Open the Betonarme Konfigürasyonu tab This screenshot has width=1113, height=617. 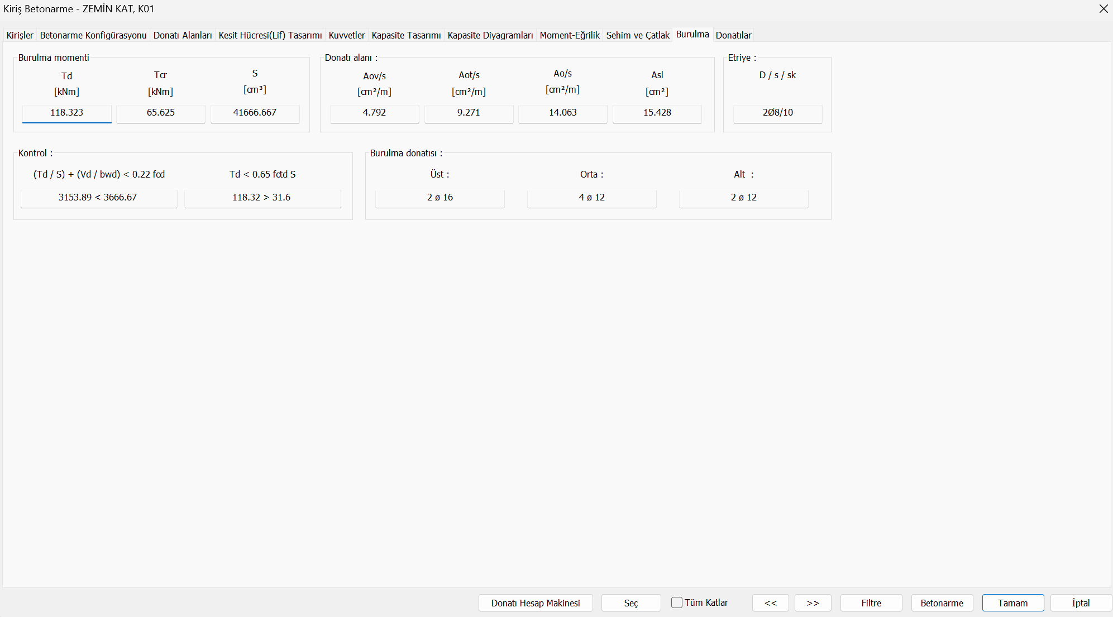93,35
